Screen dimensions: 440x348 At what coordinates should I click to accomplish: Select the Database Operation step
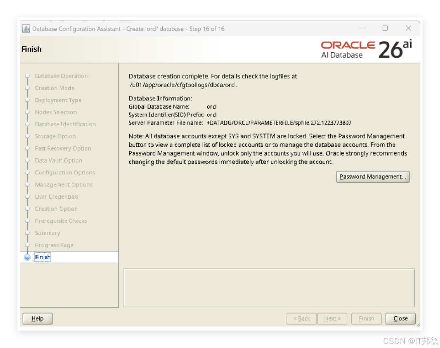[x=61, y=76]
